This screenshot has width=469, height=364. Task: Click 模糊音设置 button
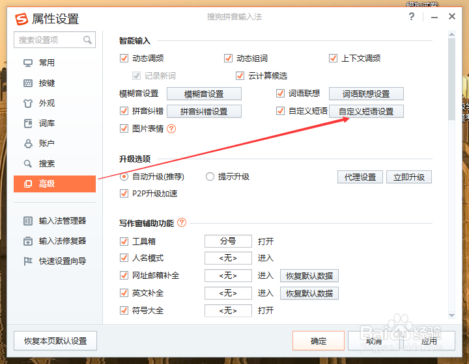[204, 94]
